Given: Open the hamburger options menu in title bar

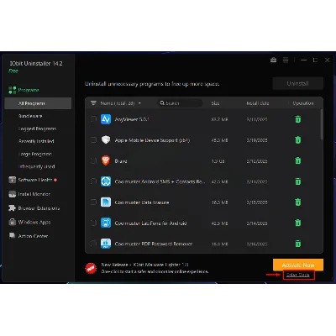Looking at the screenshot, I should [286, 60].
